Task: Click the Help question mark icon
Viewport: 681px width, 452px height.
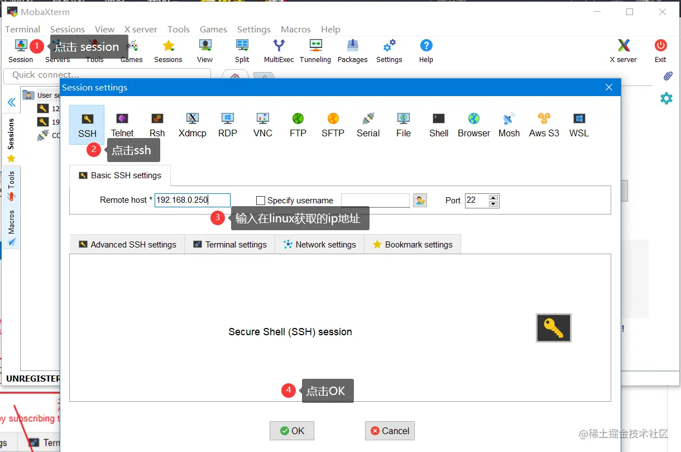Action: 426,51
